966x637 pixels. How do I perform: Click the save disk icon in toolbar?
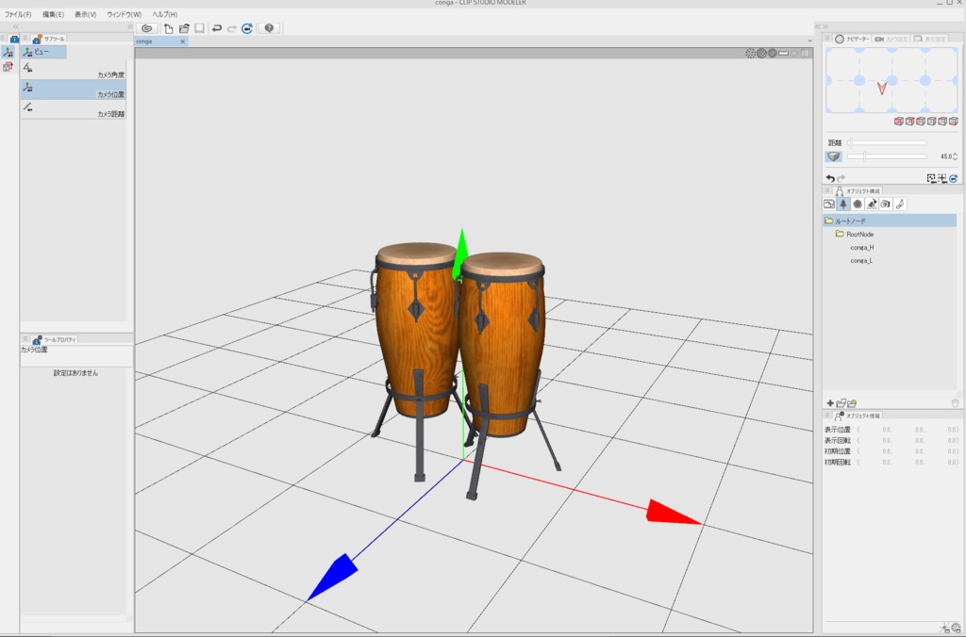pos(199,28)
